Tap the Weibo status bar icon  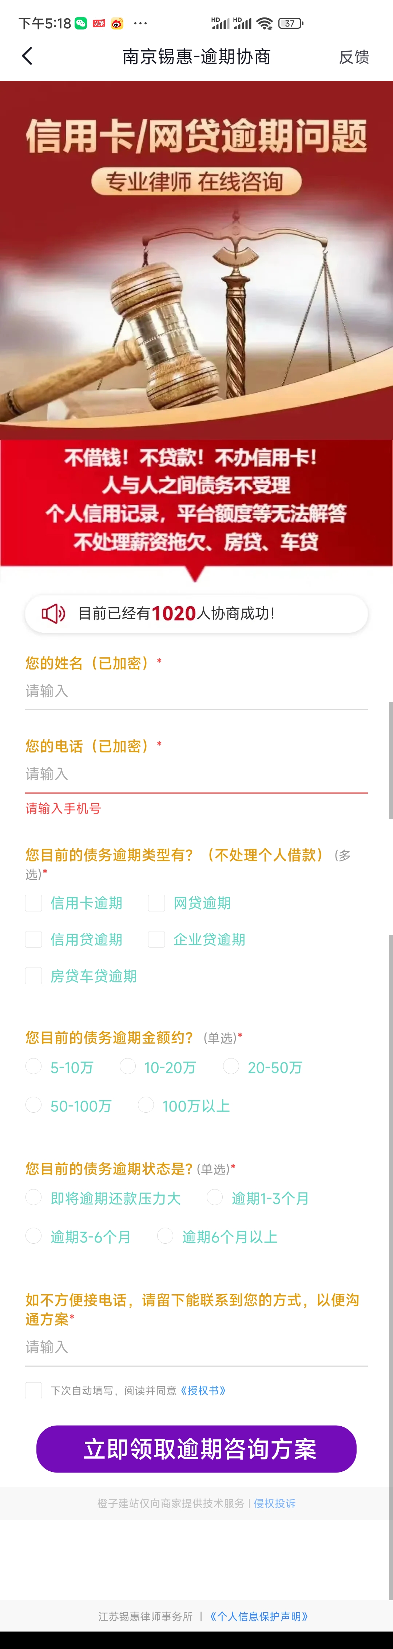pyautogui.click(x=116, y=24)
